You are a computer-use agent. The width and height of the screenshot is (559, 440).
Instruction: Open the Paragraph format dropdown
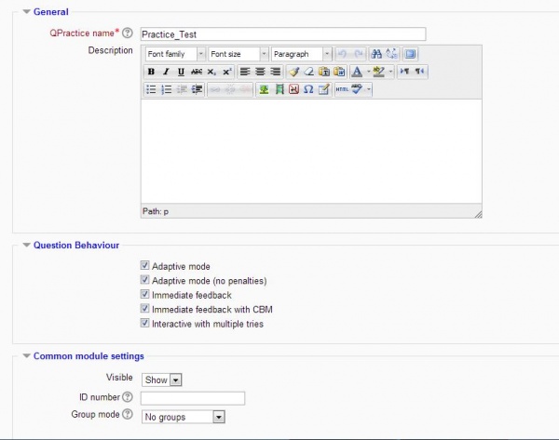(301, 54)
